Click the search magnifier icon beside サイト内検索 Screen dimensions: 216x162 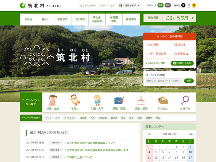pos(147,75)
